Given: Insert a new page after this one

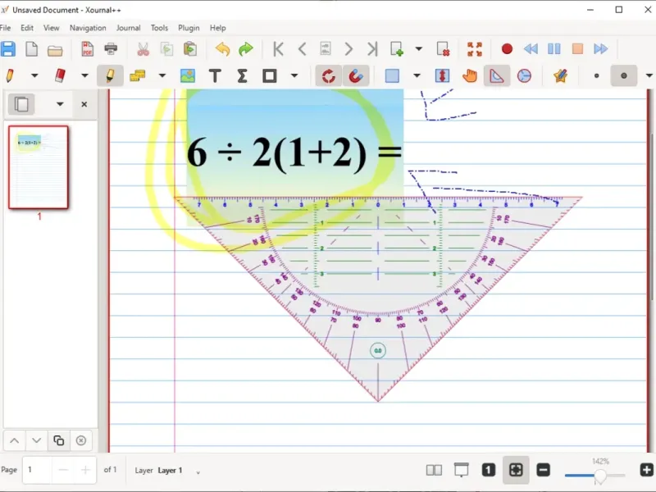Looking at the screenshot, I should [397, 49].
